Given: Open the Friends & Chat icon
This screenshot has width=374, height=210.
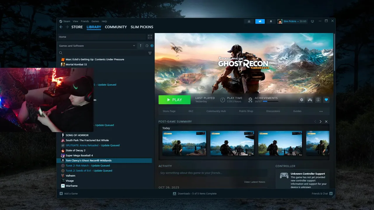Looking at the screenshot, I should [331, 193].
